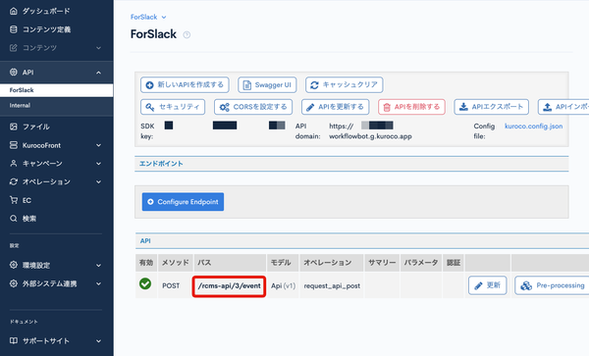Click the gear icon beside 環境設定
Image resolution: width=589 pixels, height=356 pixels.
[14, 265]
